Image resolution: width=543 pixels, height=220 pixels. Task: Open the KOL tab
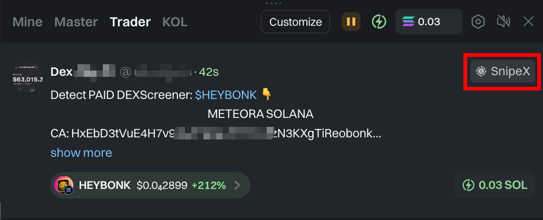pyautogui.click(x=174, y=22)
